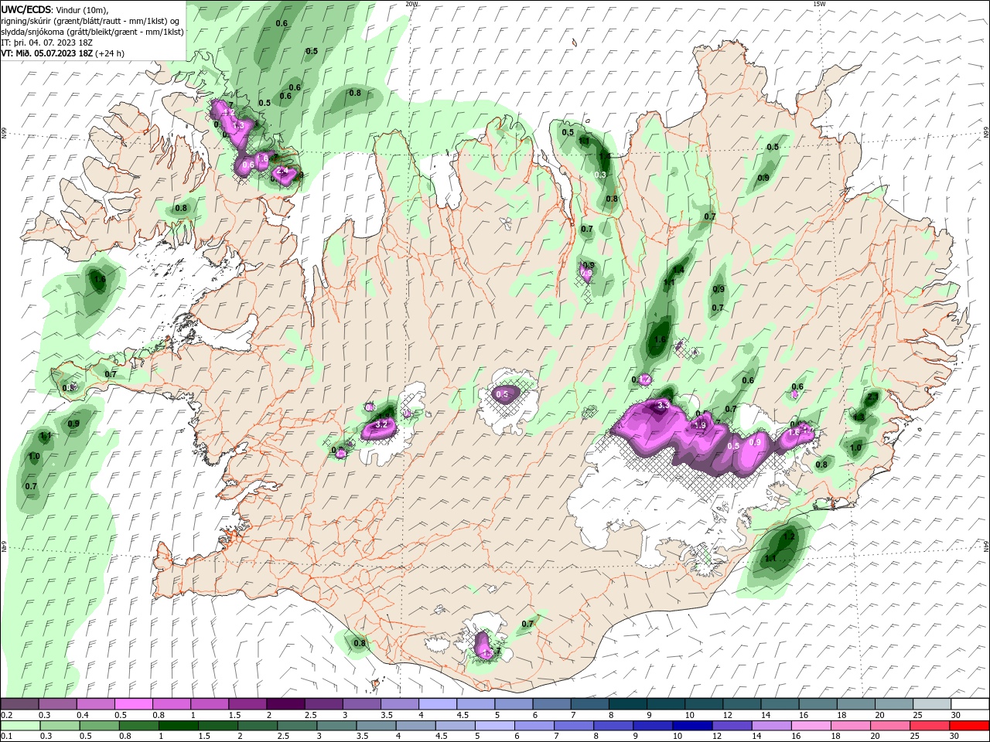Click the 3.2 snowfall value on the map
Screen dimensions: 990x742
pos(381,425)
